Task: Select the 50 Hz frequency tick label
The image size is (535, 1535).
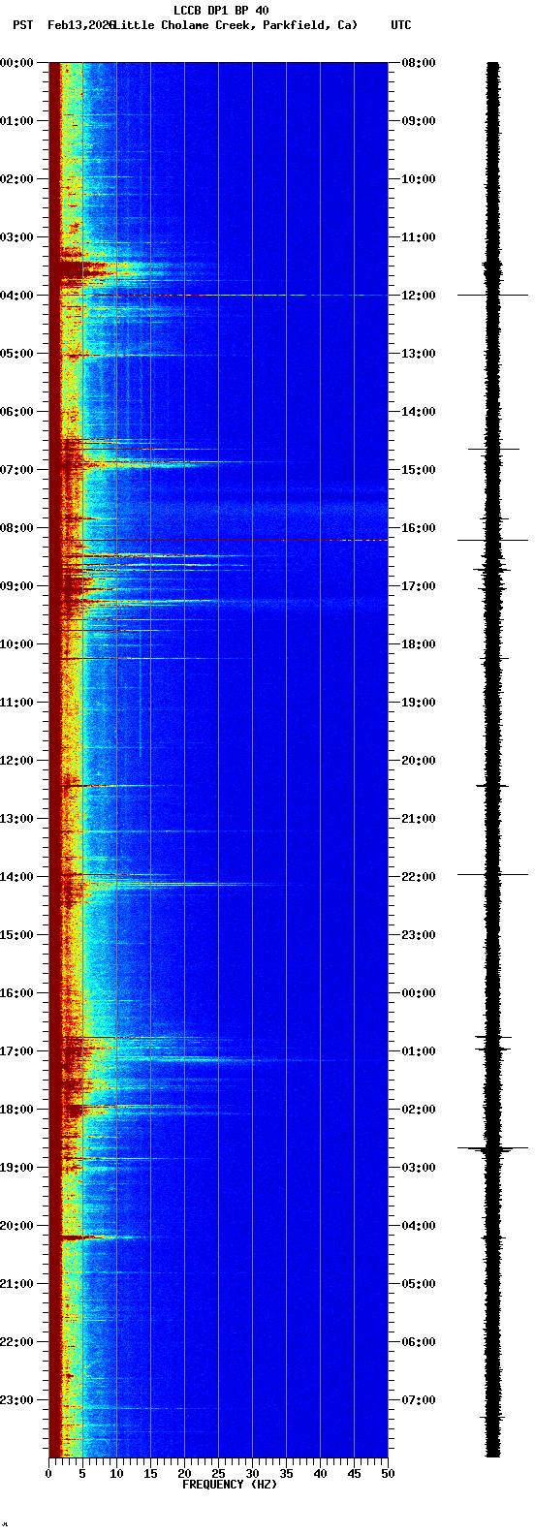Action: point(388,1474)
